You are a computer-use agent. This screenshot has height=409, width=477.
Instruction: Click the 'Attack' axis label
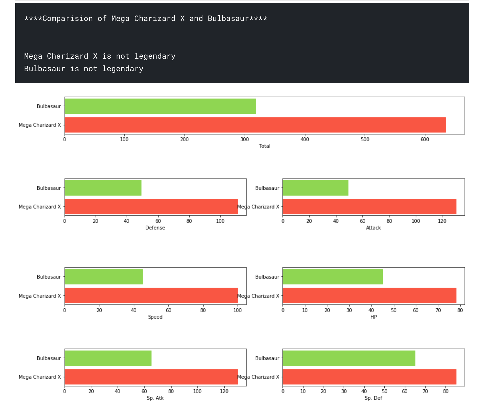[373, 228]
